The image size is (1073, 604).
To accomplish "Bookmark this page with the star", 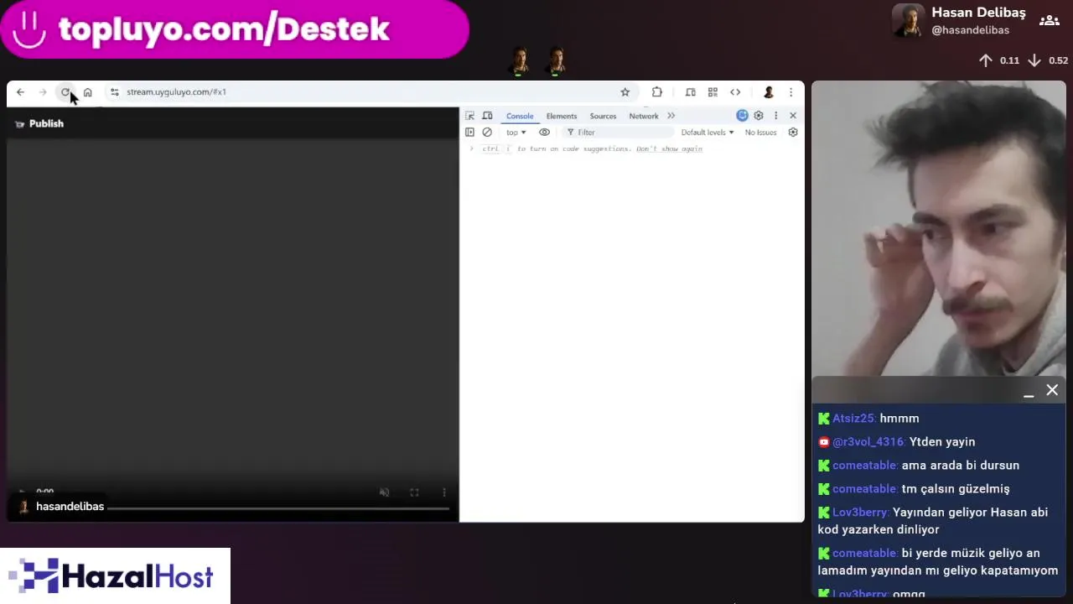I will pos(625,92).
